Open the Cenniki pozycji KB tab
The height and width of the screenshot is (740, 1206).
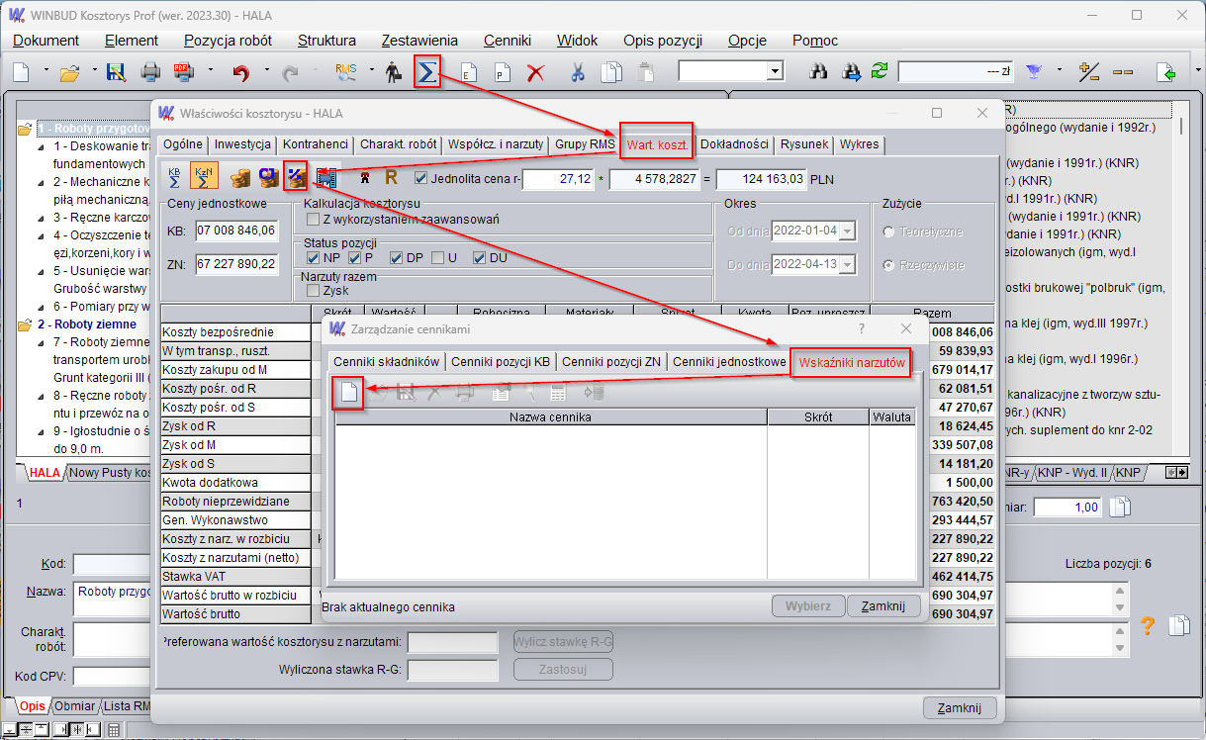[x=501, y=362]
